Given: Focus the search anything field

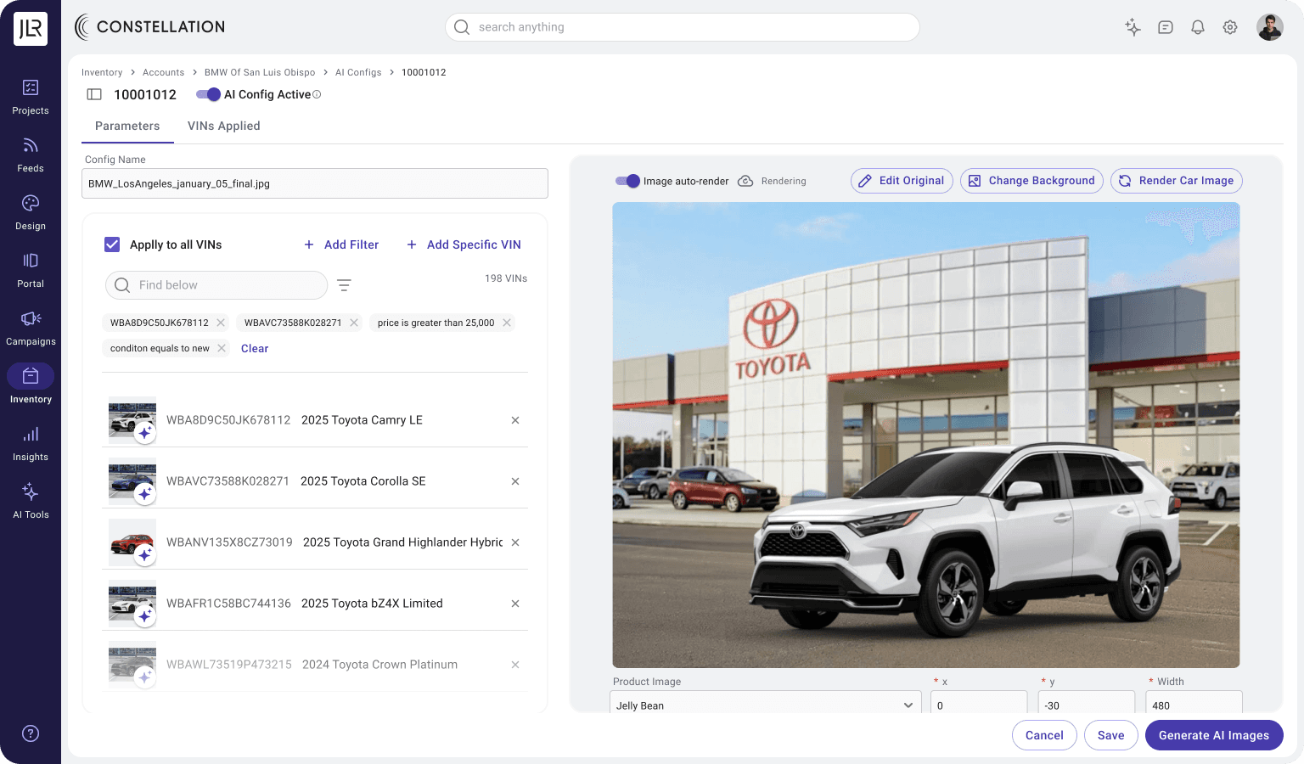Looking at the screenshot, I should coord(683,27).
